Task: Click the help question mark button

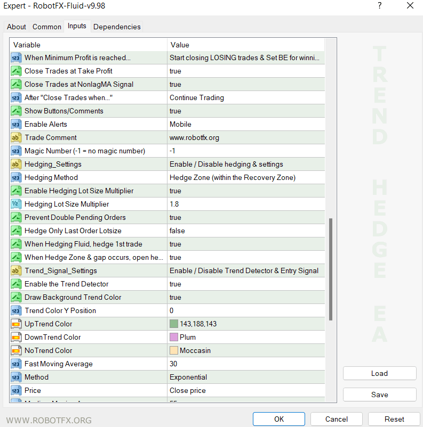Action: coord(380,6)
